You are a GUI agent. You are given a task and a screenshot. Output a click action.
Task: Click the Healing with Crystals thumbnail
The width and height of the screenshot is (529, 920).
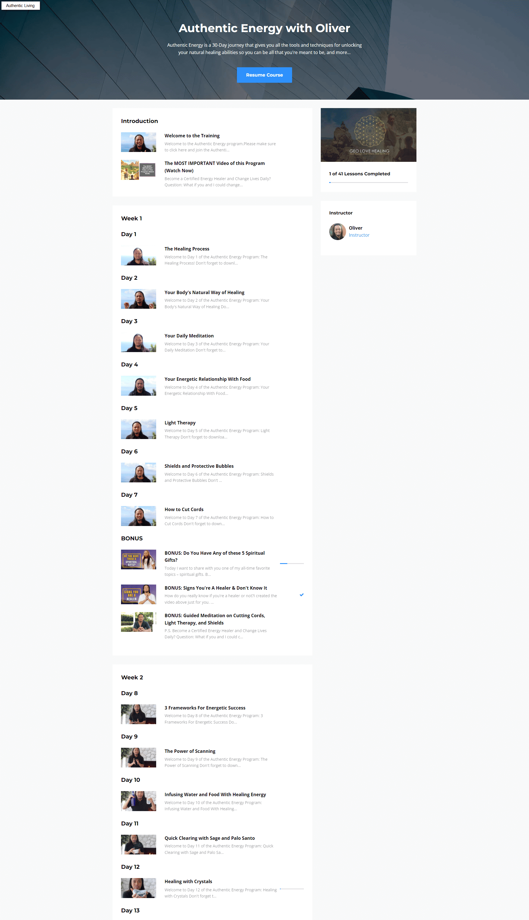[x=138, y=888]
